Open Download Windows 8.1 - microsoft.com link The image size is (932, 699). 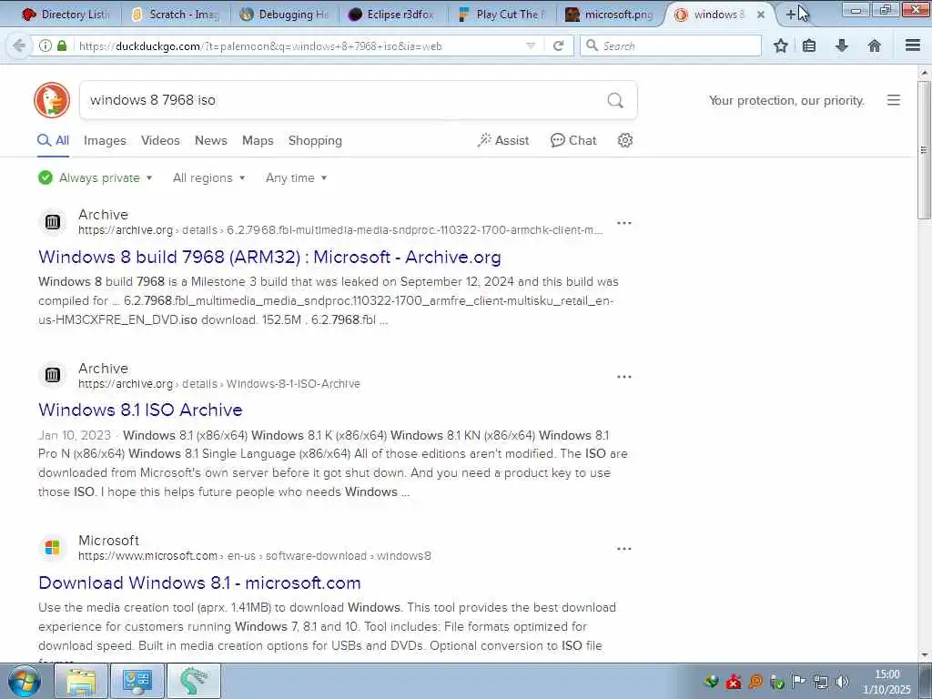(199, 582)
